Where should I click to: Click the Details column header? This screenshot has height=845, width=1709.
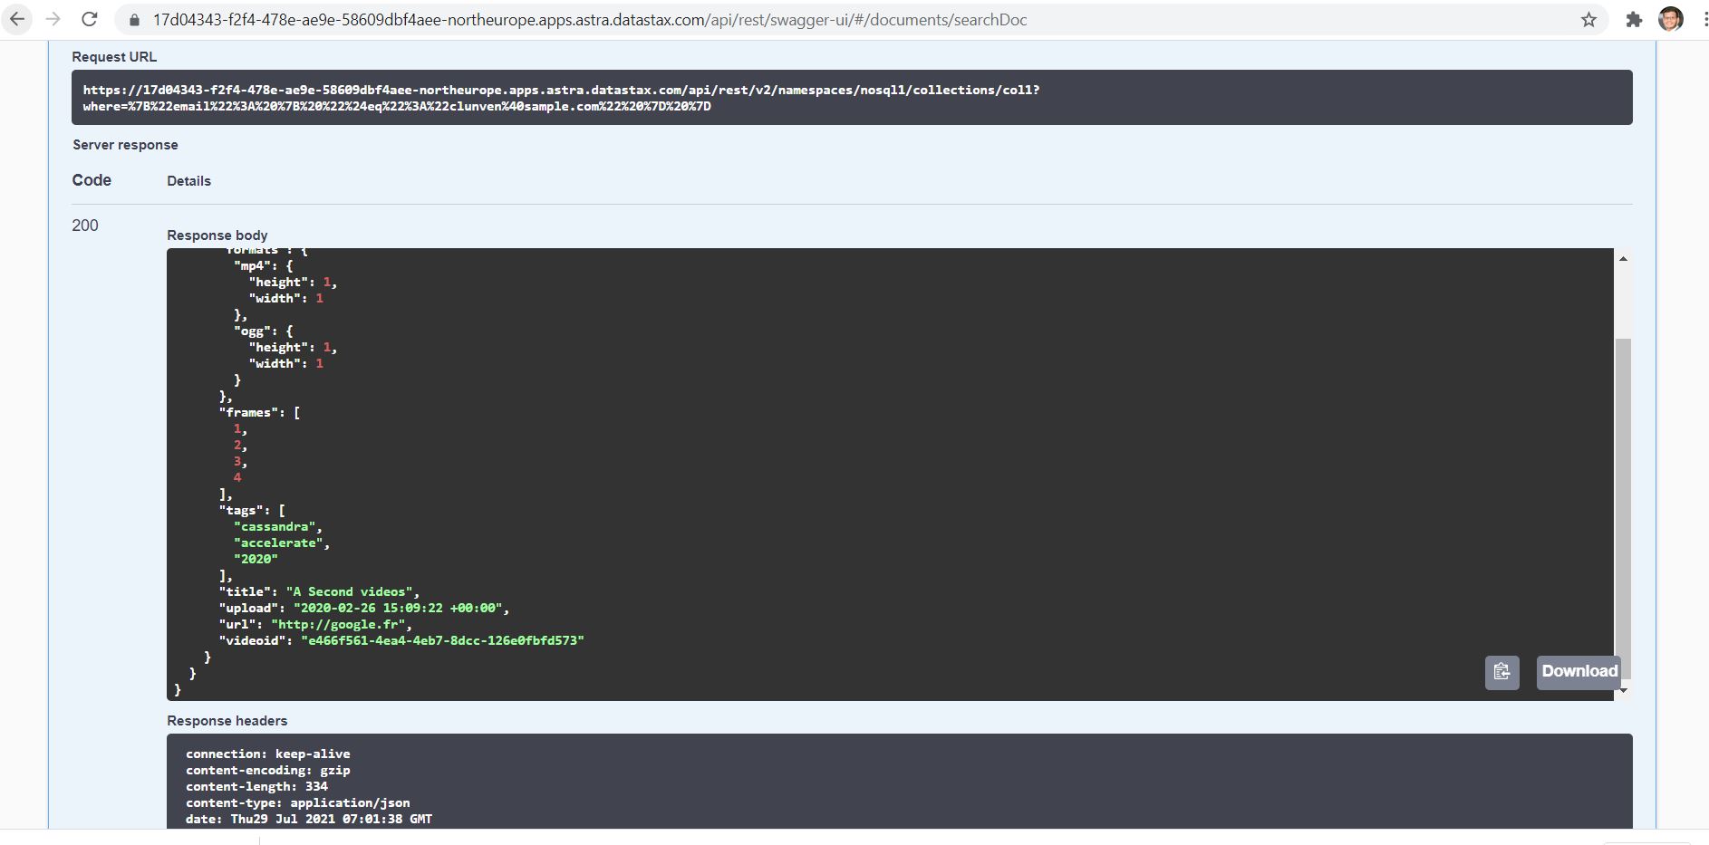pos(188,181)
